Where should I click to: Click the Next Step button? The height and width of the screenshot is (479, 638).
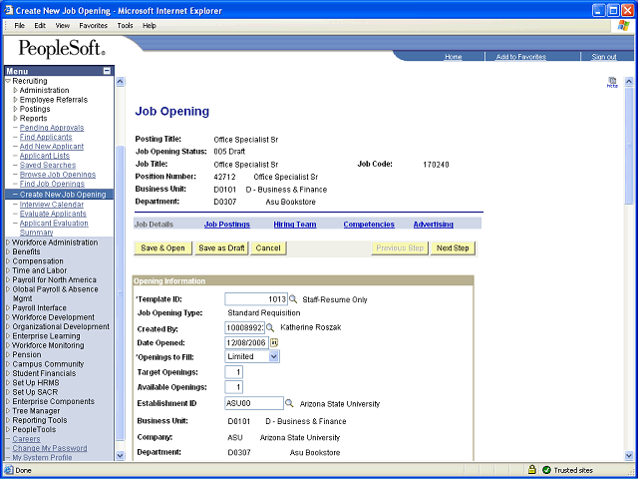[x=453, y=248]
